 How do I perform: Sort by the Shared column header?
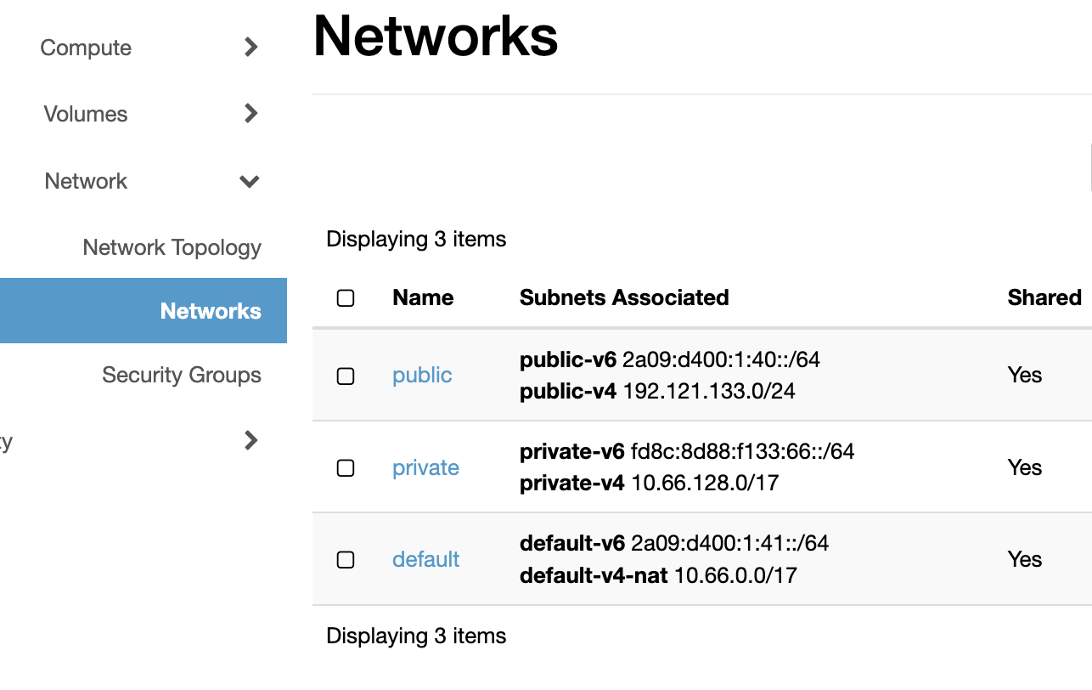1044,297
